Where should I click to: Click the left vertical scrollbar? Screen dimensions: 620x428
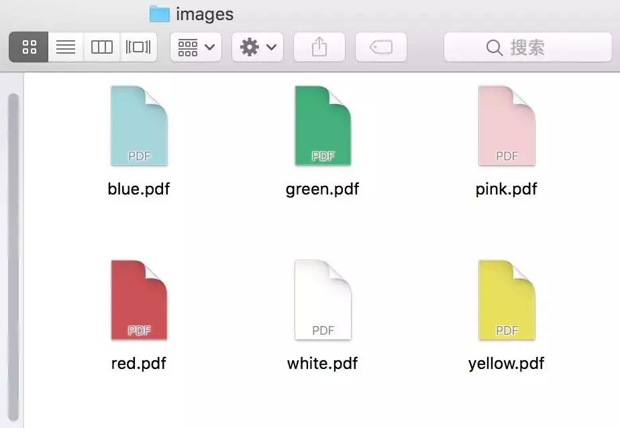pos(13,255)
